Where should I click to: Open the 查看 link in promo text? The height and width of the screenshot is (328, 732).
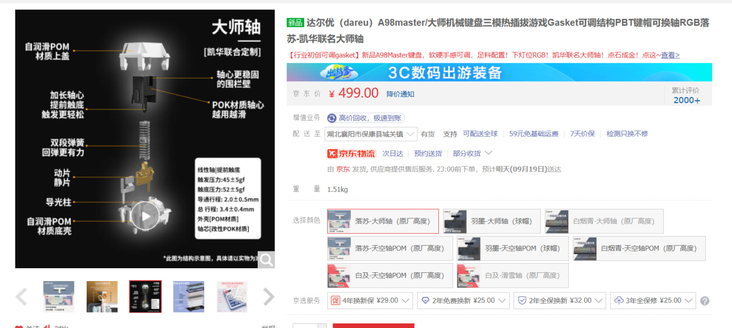tap(670, 55)
